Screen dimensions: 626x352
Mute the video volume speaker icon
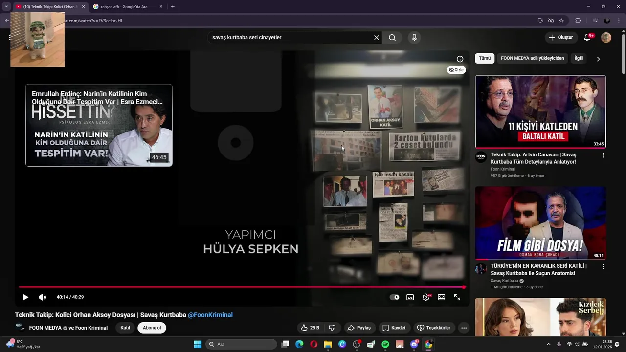pyautogui.click(x=43, y=297)
